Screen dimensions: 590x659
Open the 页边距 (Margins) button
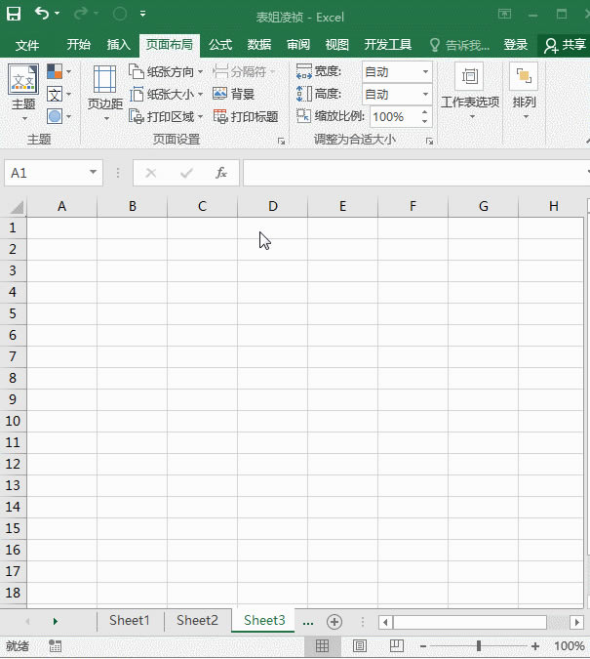click(x=104, y=93)
